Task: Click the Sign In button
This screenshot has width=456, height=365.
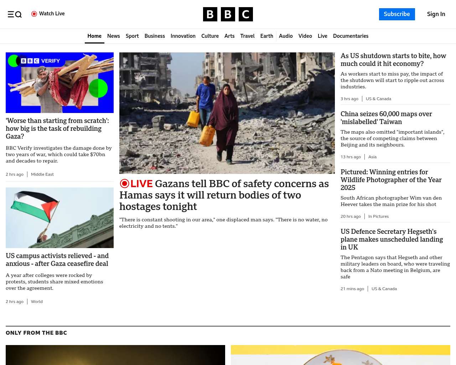Action: [x=436, y=14]
